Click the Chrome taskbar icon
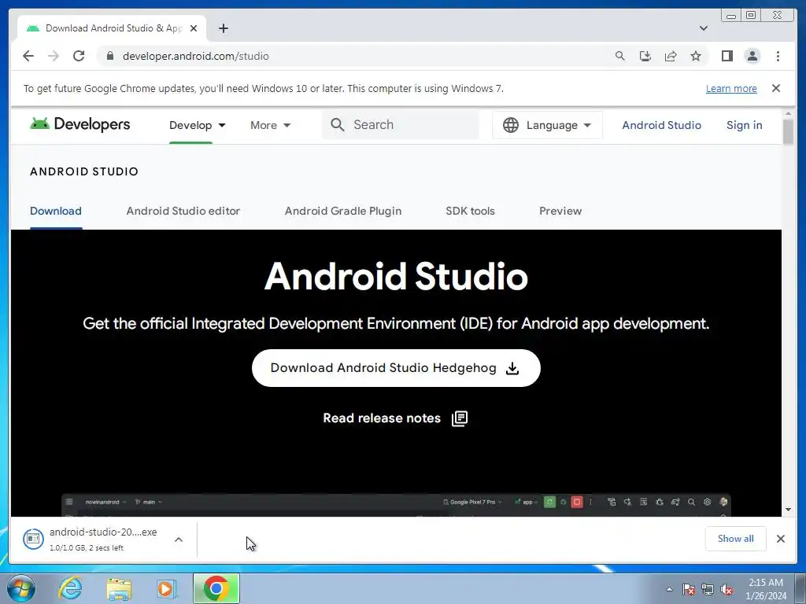 [x=216, y=588]
